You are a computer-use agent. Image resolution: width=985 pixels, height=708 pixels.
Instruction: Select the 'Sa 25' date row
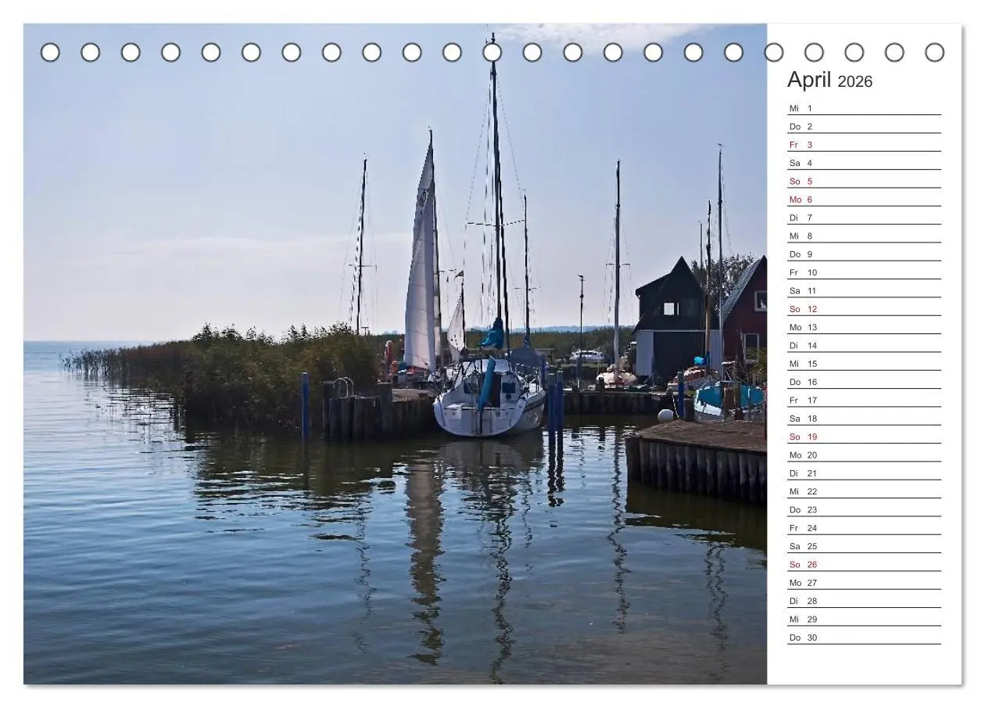(864, 546)
